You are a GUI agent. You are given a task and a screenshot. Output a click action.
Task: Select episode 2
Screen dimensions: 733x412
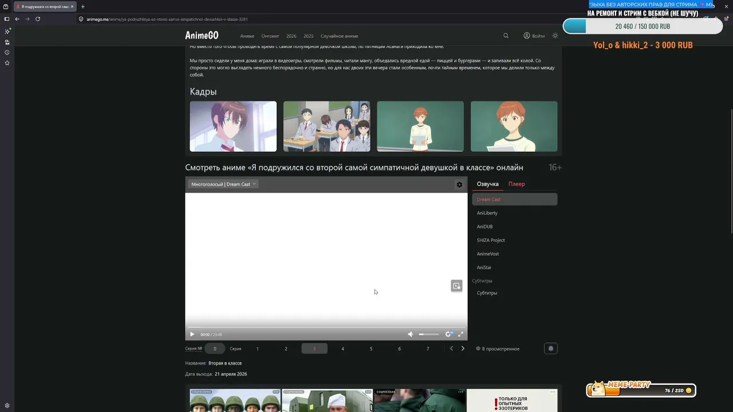(x=286, y=348)
